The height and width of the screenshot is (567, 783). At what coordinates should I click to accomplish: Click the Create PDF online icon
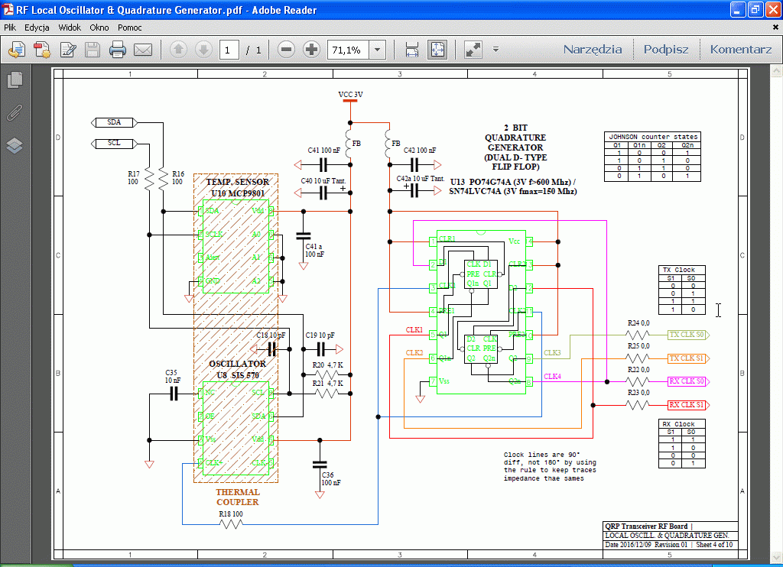tap(42, 50)
